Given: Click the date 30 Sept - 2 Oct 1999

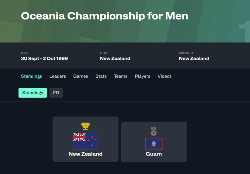Looking at the screenshot, I should point(44,58).
